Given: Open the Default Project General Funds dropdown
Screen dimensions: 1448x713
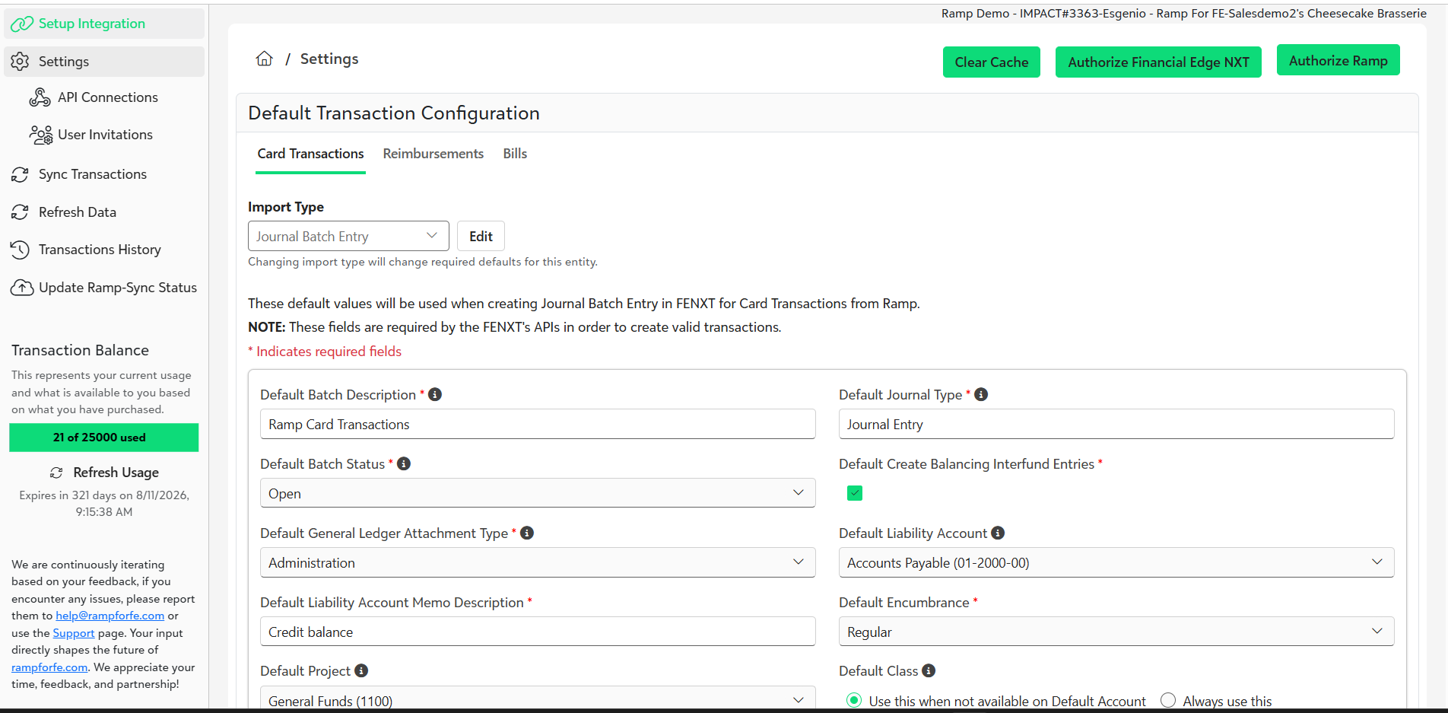Looking at the screenshot, I should [538, 698].
